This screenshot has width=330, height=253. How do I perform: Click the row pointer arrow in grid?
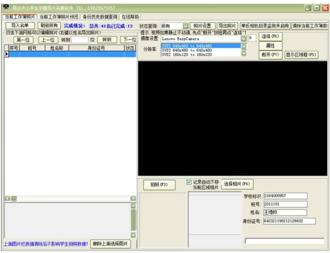tap(7, 54)
